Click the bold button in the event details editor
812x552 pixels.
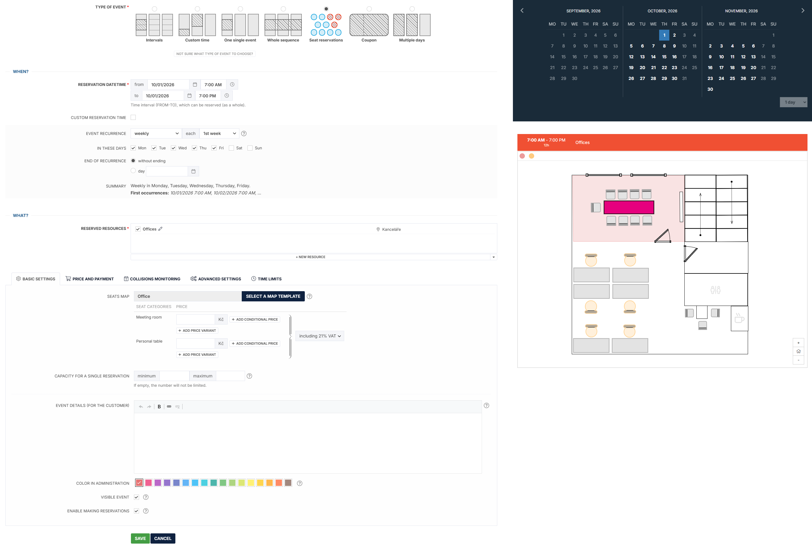tap(159, 407)
